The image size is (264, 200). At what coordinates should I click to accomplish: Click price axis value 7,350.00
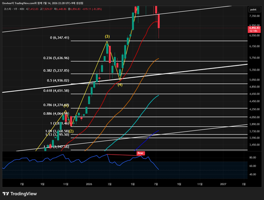click(x=255, y=16)
